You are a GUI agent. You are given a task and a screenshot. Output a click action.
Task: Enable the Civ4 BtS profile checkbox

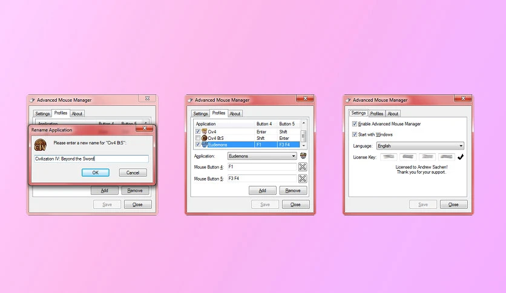point(198,138)
